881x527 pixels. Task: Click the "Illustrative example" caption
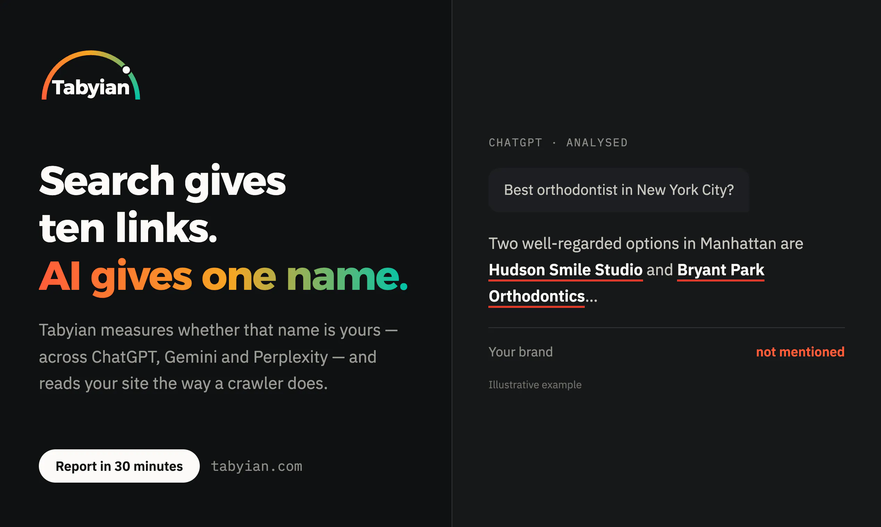click(x=535, y=385)
